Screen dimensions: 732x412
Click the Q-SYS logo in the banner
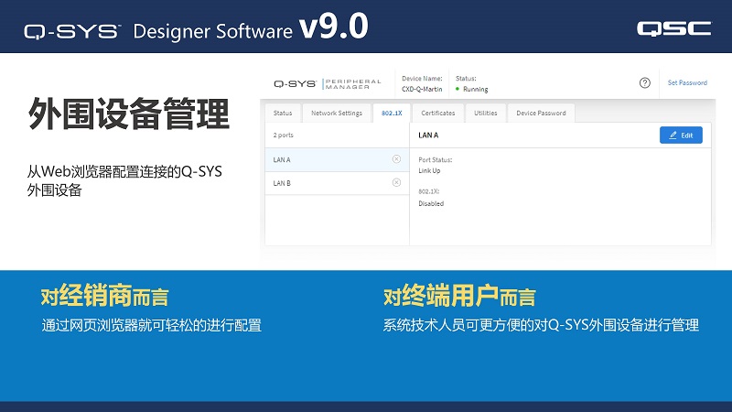tap(72, 31)
